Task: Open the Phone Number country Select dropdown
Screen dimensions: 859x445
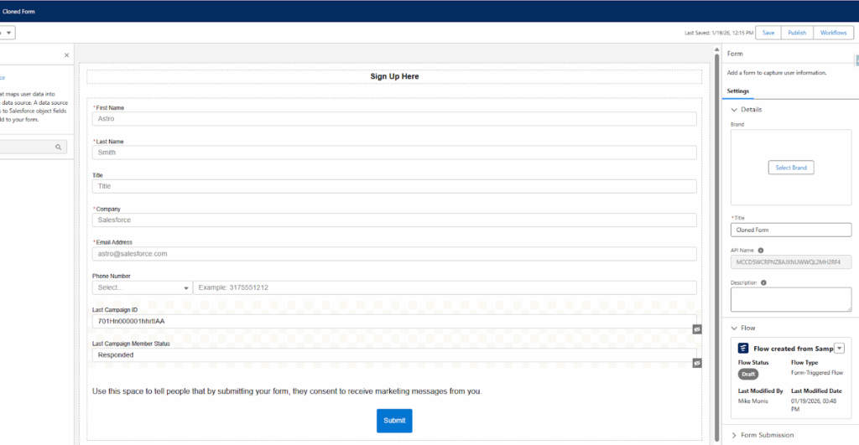Action: click(142, 287)
